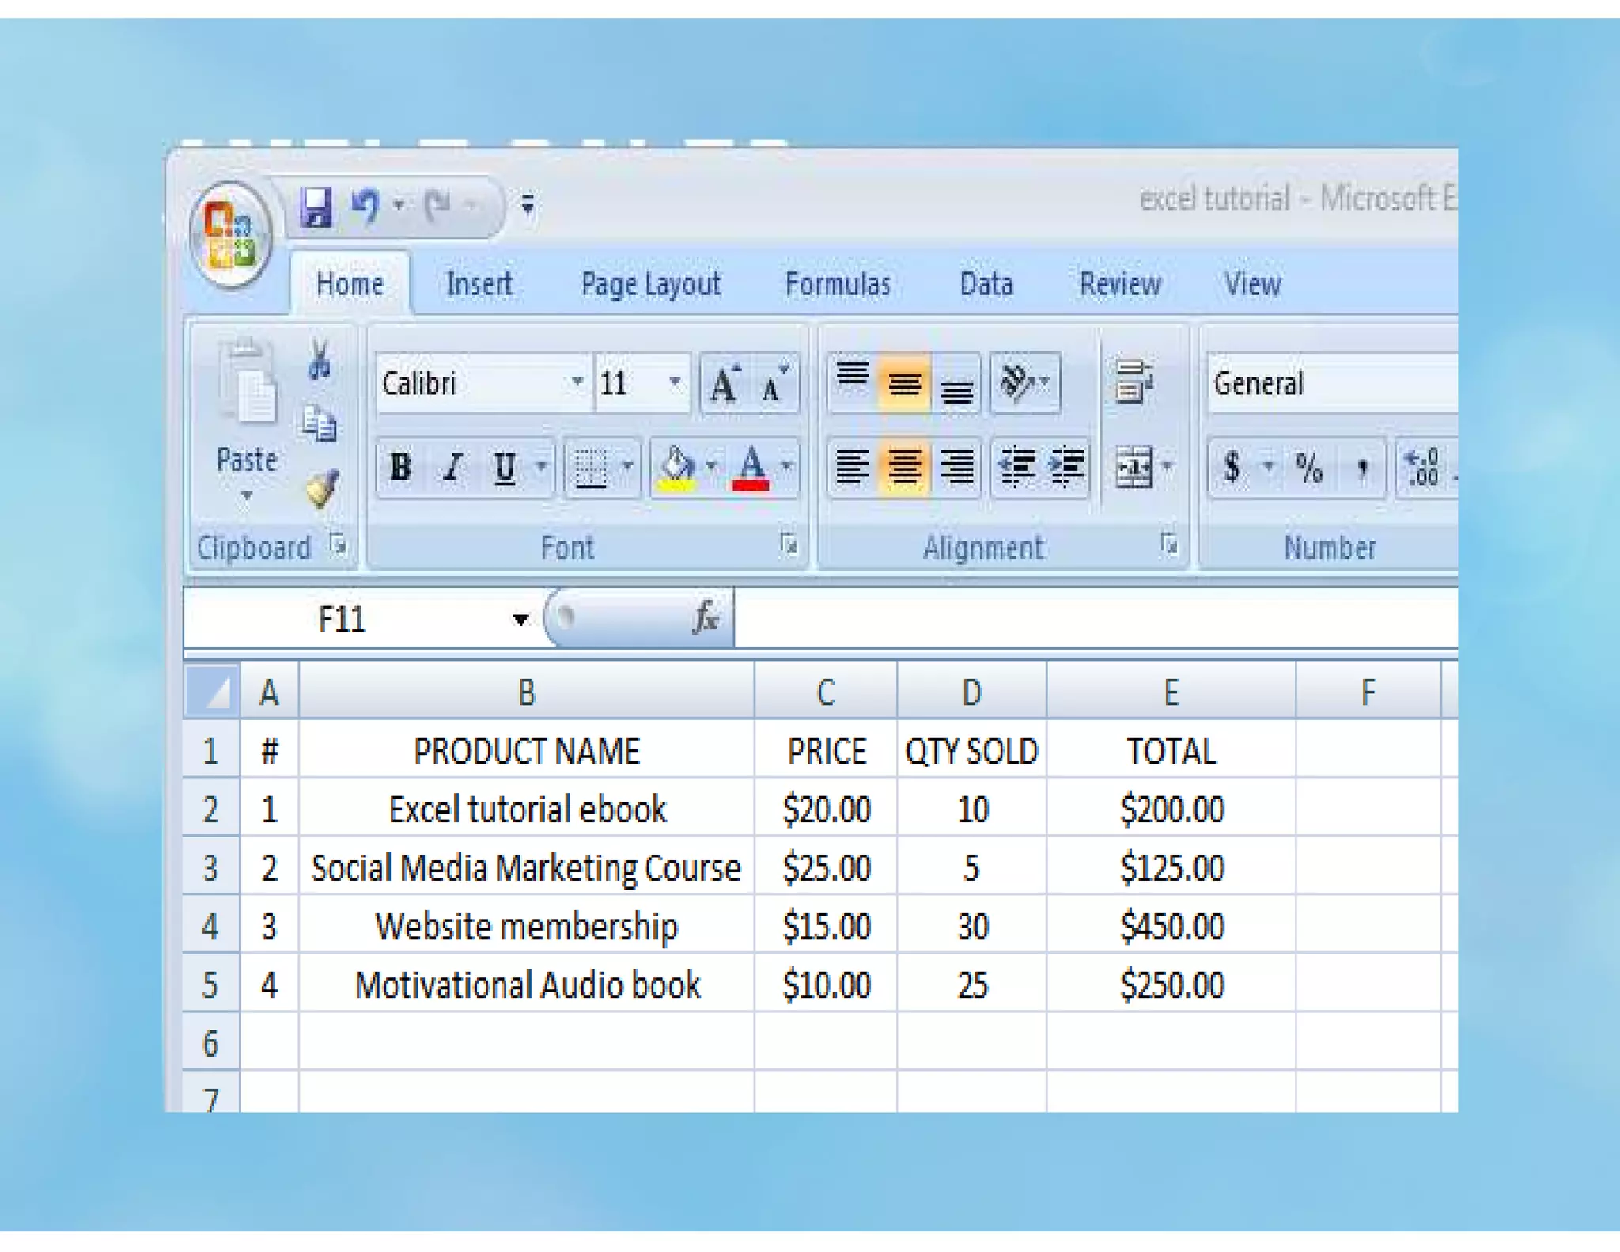Click the Increase Font Size icon
The width and height of the screenshot is (1620, 1252).
coord(725,385)
